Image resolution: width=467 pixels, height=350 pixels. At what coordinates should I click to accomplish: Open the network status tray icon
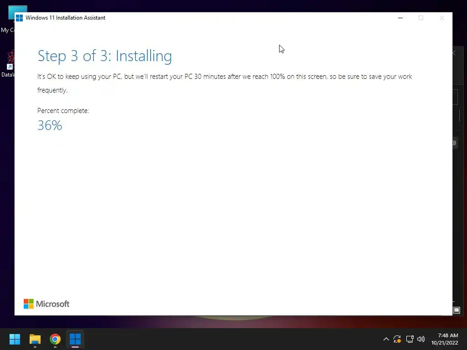(410, 339)
